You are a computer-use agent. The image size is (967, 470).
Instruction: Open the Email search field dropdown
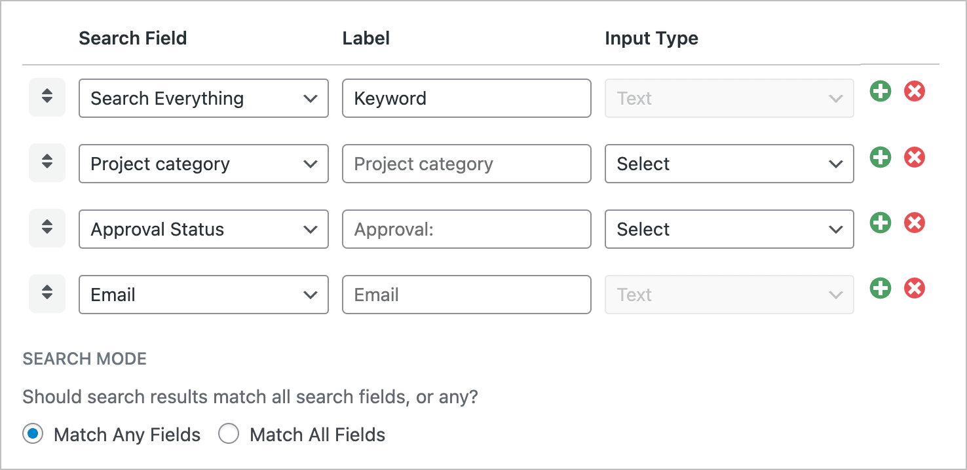click(x=204, y=295)
